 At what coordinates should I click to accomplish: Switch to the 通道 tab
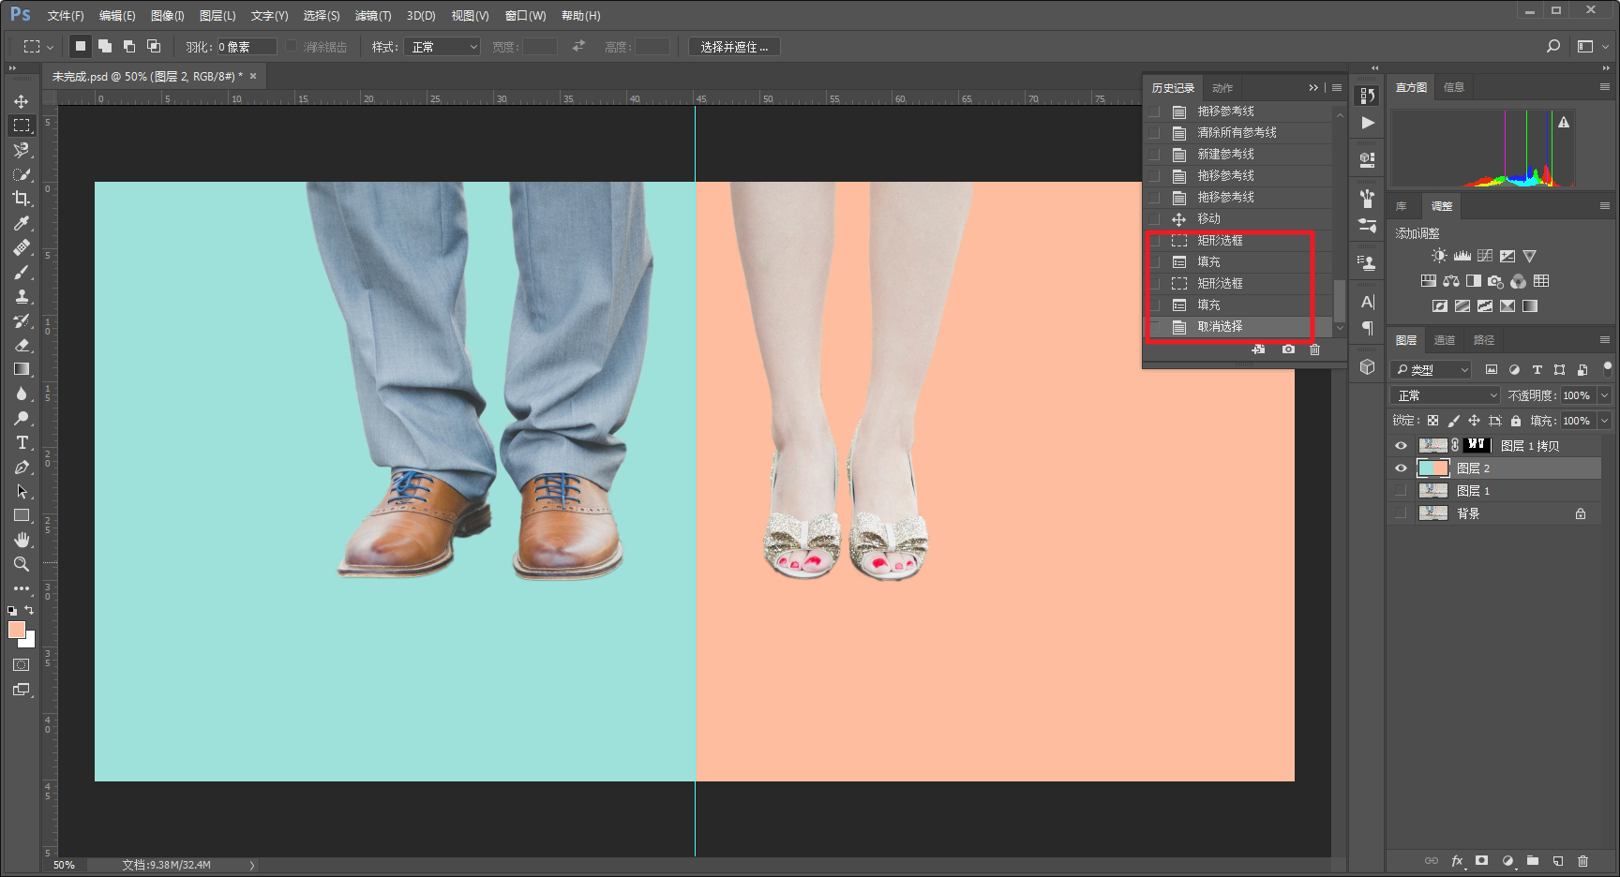[1444, 340]
